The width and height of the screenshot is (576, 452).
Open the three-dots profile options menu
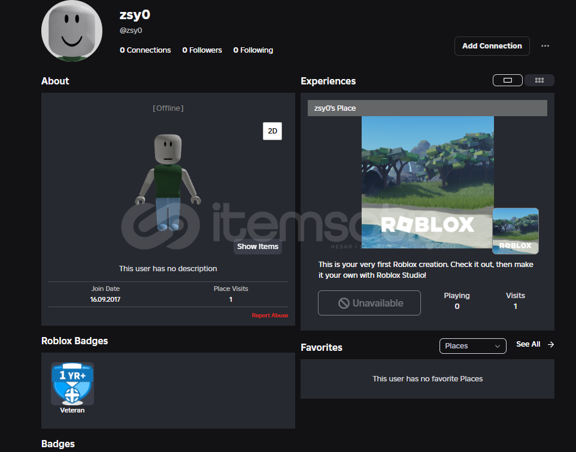click(x=545, y=46)
